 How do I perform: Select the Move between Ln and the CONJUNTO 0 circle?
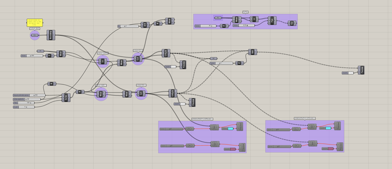[122, 63]
